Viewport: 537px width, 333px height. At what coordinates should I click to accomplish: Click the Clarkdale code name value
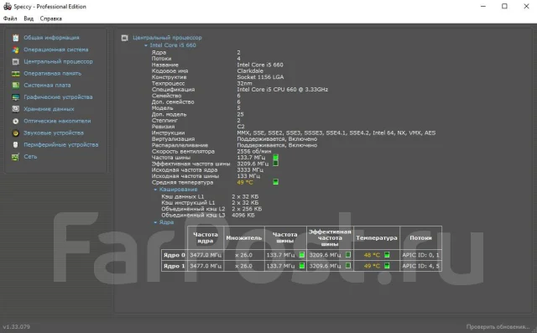pyautogui.click(x=250, y=71)
